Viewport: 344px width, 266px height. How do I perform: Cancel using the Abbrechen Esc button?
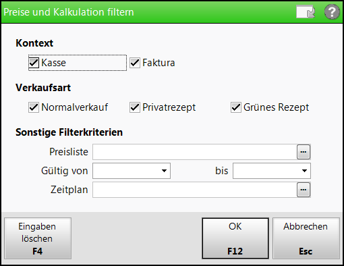tap(306, 238)
